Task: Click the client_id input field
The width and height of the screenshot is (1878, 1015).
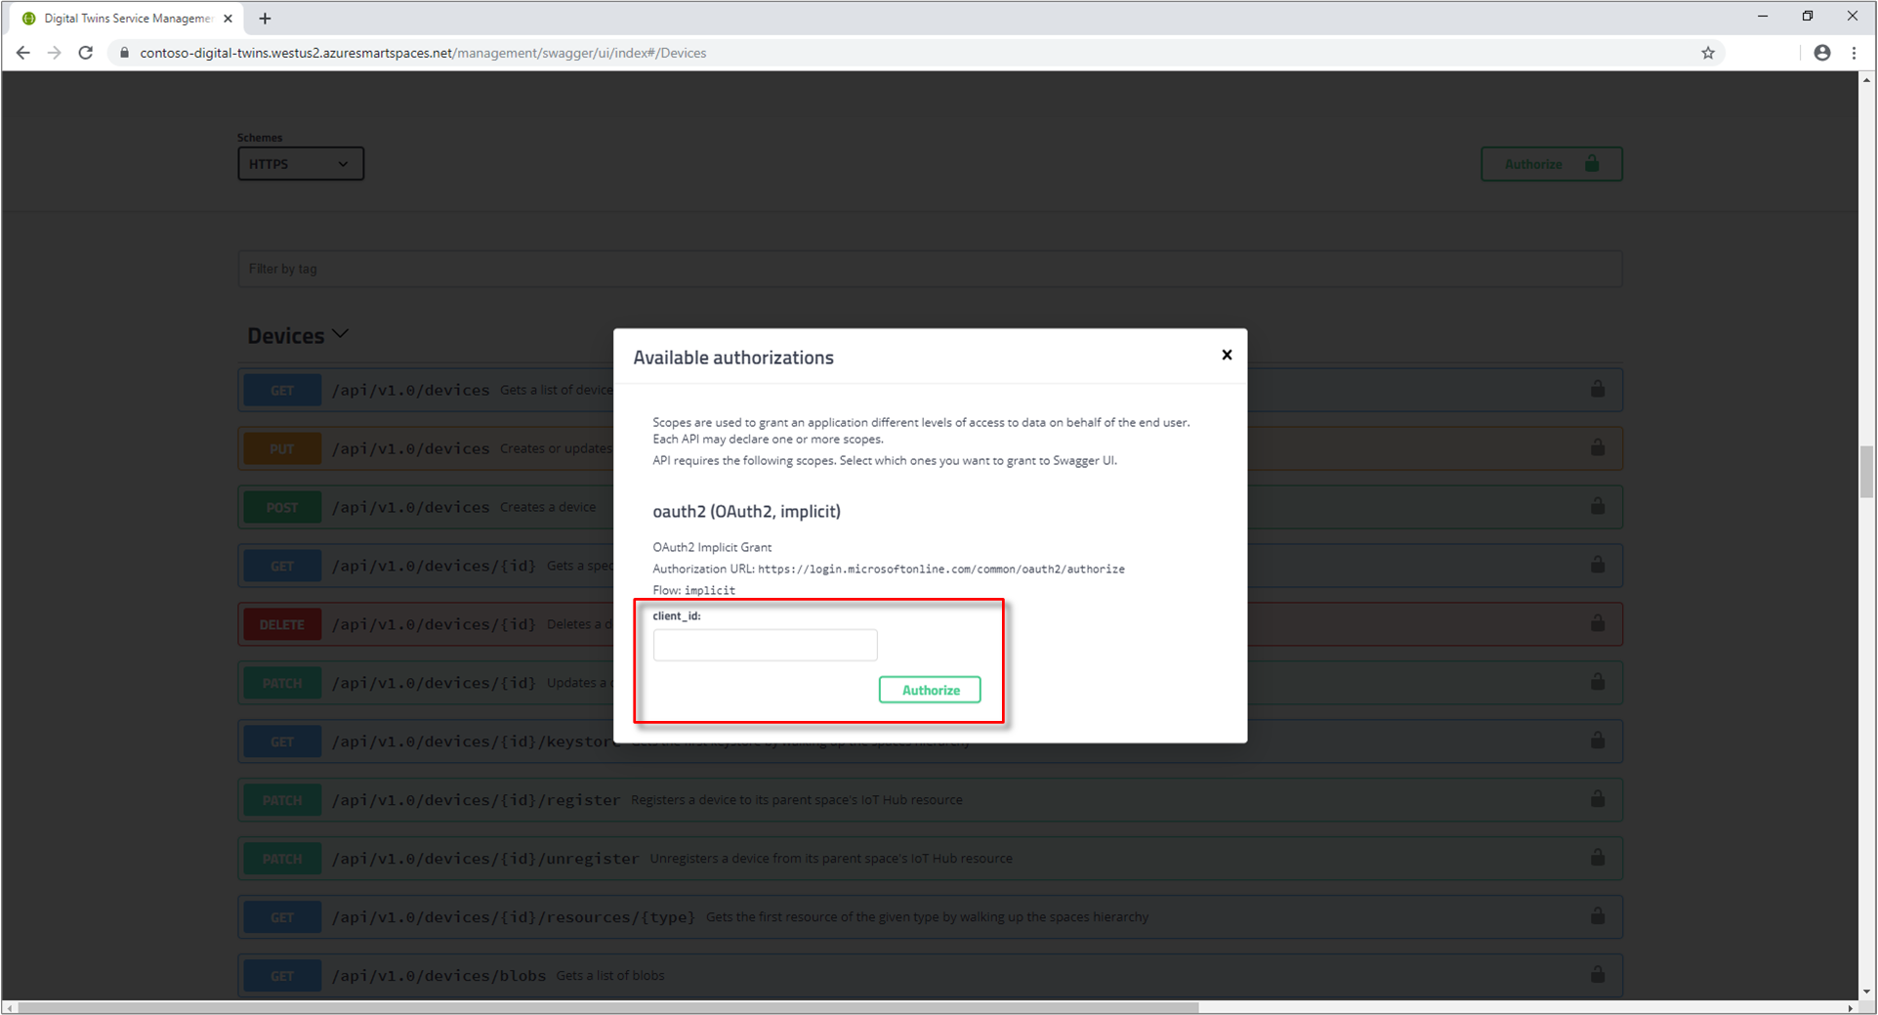Action: (765, 645)
